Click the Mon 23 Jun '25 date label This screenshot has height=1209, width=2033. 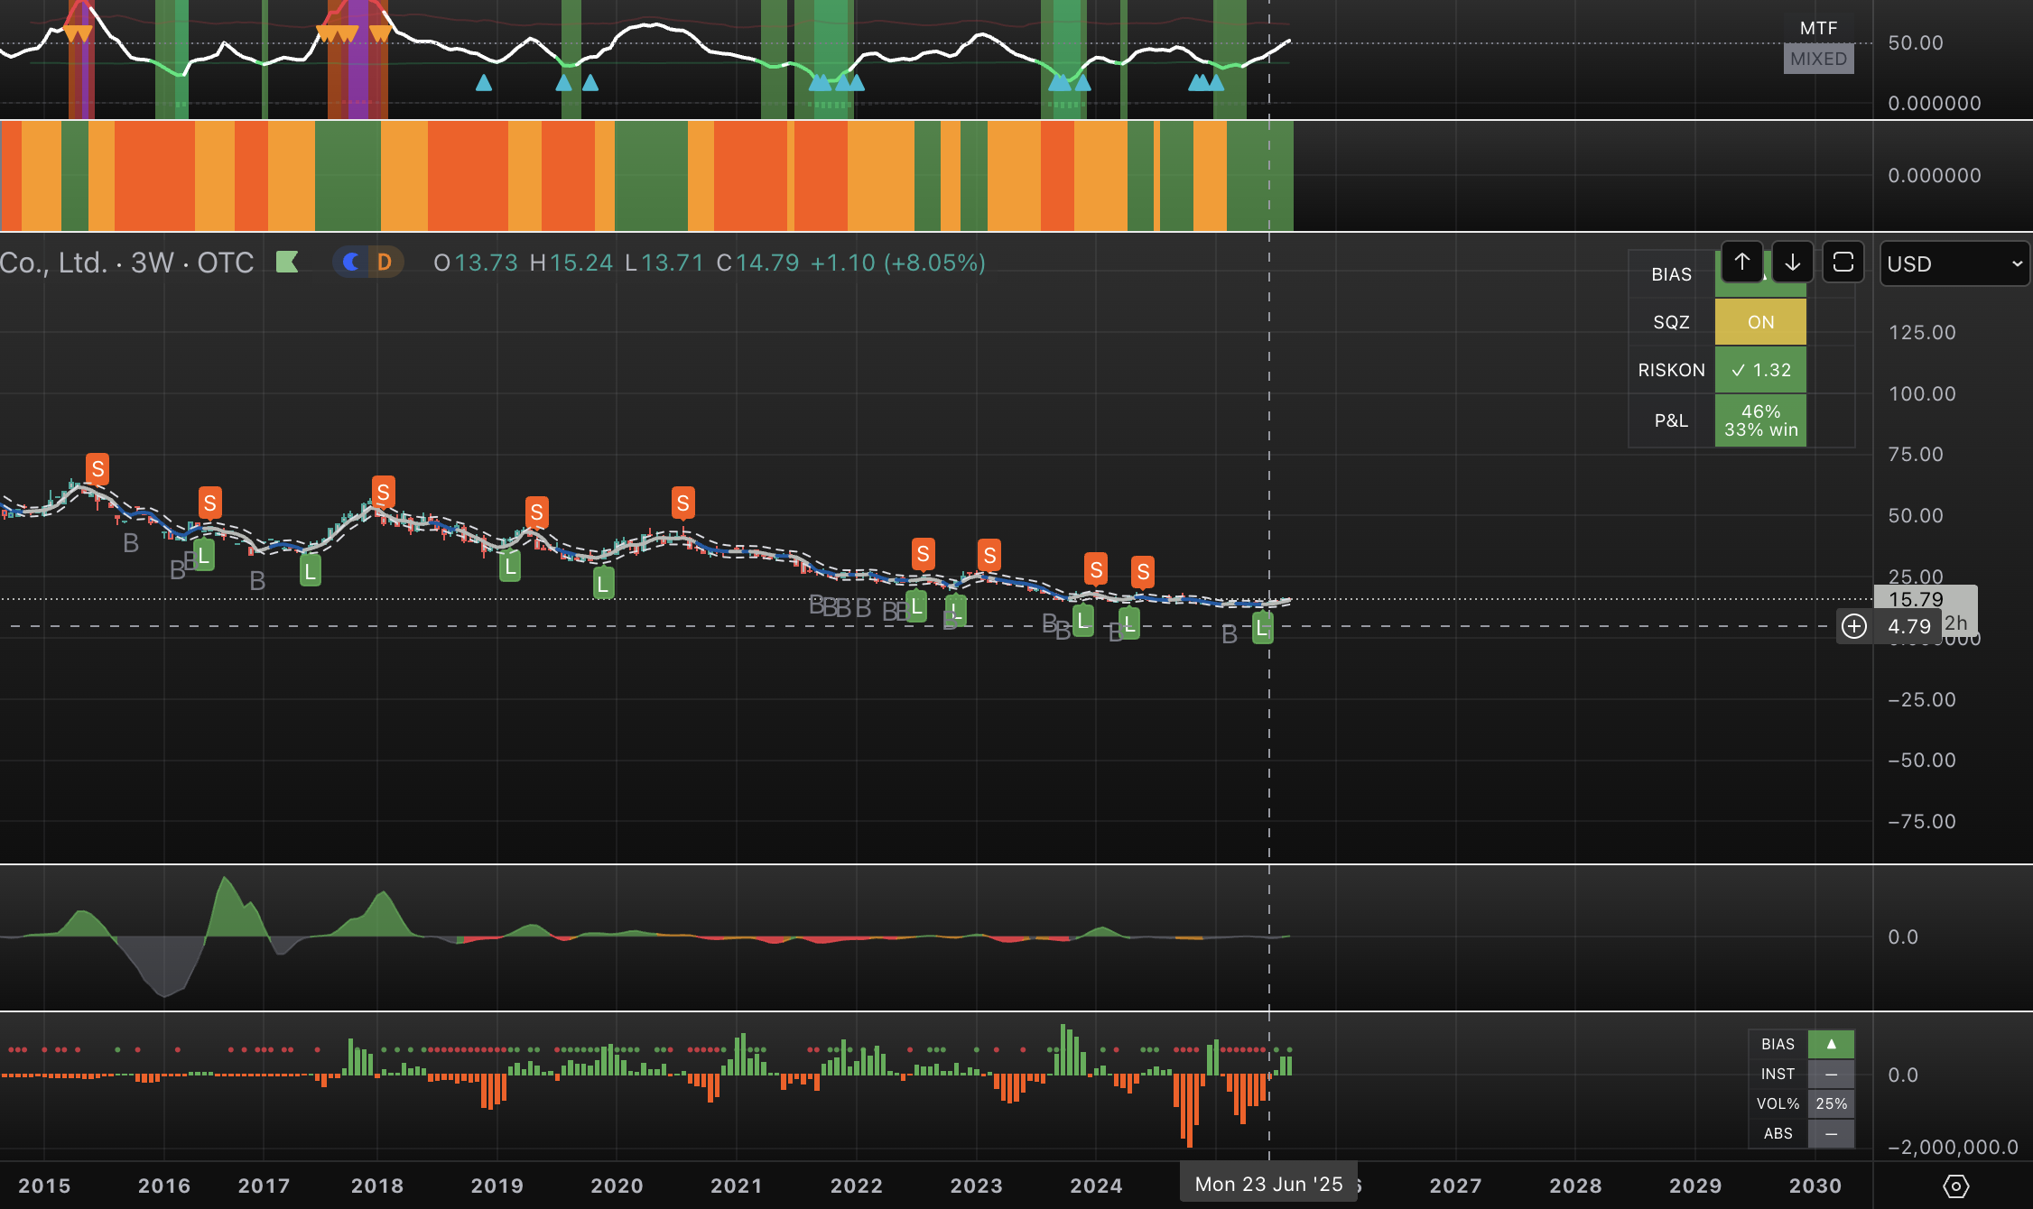coord(1268,1184)
